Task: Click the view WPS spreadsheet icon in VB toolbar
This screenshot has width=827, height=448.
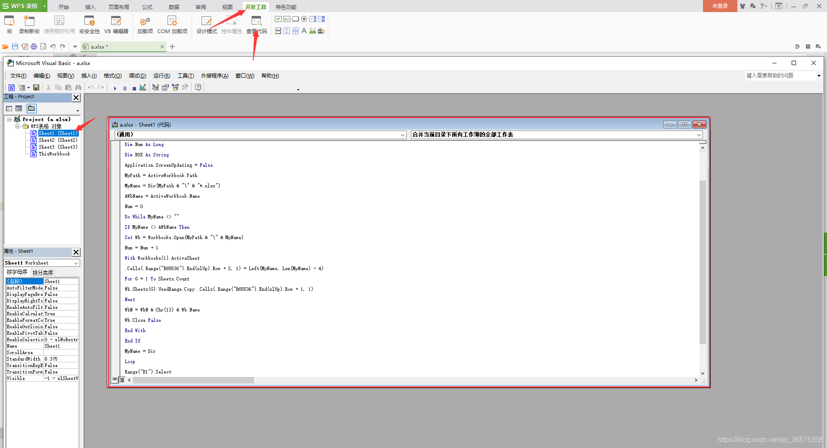Action: [x=12, y=87]
